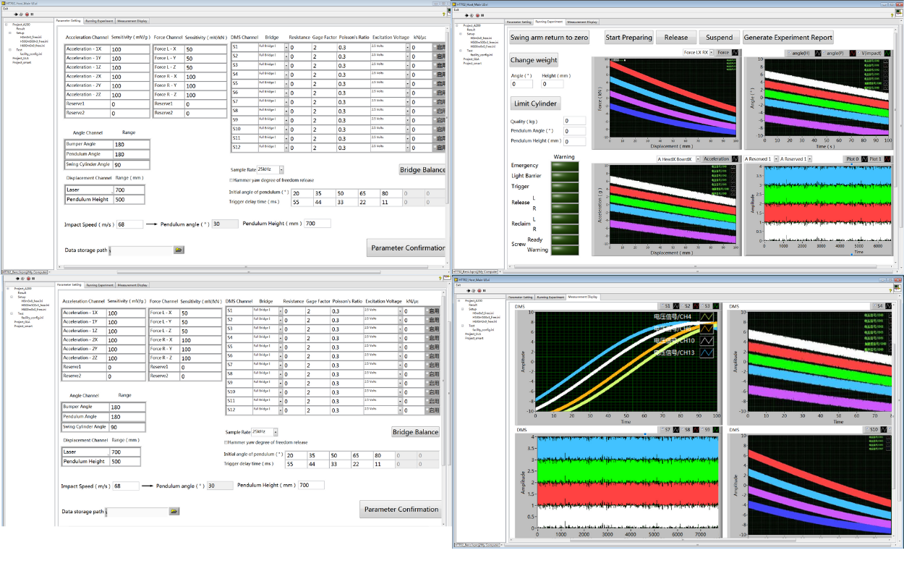
Task: Click the S9 green plot legend icon
Action: coord(715,430)
